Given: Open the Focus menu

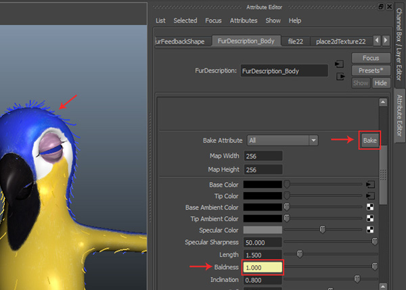Looking at the screenshot, I should [213, 20].
